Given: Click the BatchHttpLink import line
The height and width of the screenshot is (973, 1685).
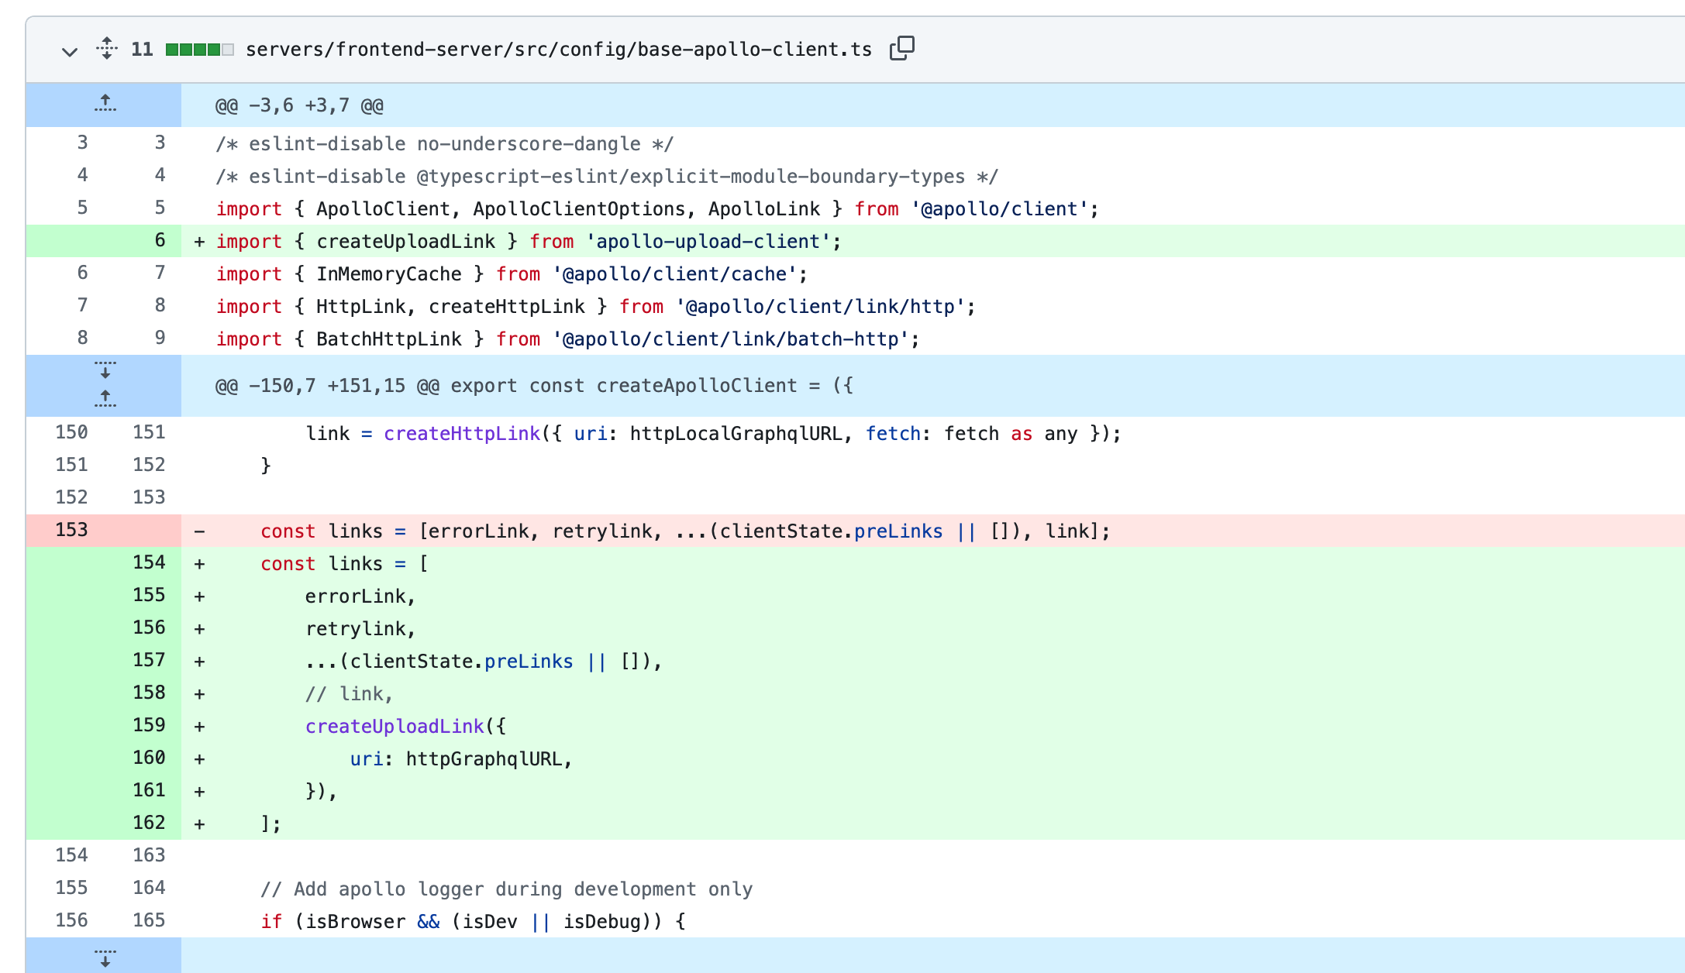Looking at the screenshot, I should pos(567,339).
